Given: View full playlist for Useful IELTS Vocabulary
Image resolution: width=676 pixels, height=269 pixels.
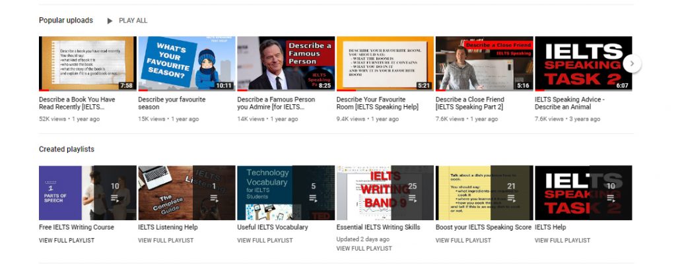Looking at the screenshot, I should [x=265, y=241].
